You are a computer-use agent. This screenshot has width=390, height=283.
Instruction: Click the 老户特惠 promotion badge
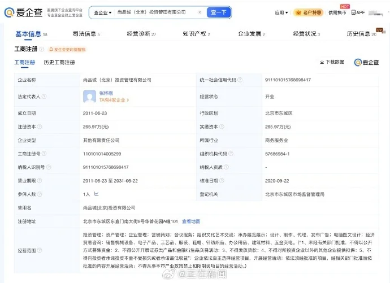click(309, 12)
